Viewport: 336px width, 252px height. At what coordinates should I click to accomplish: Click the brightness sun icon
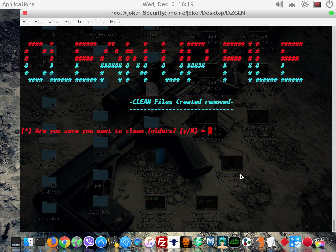305,4
